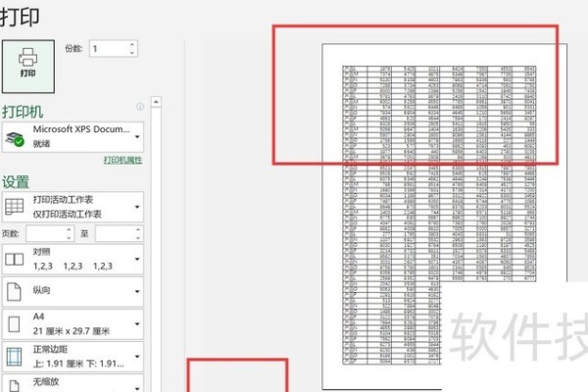Open the scaling (无缩放) dropdown
Screen dimensions: 588x392
coord(73,383)
